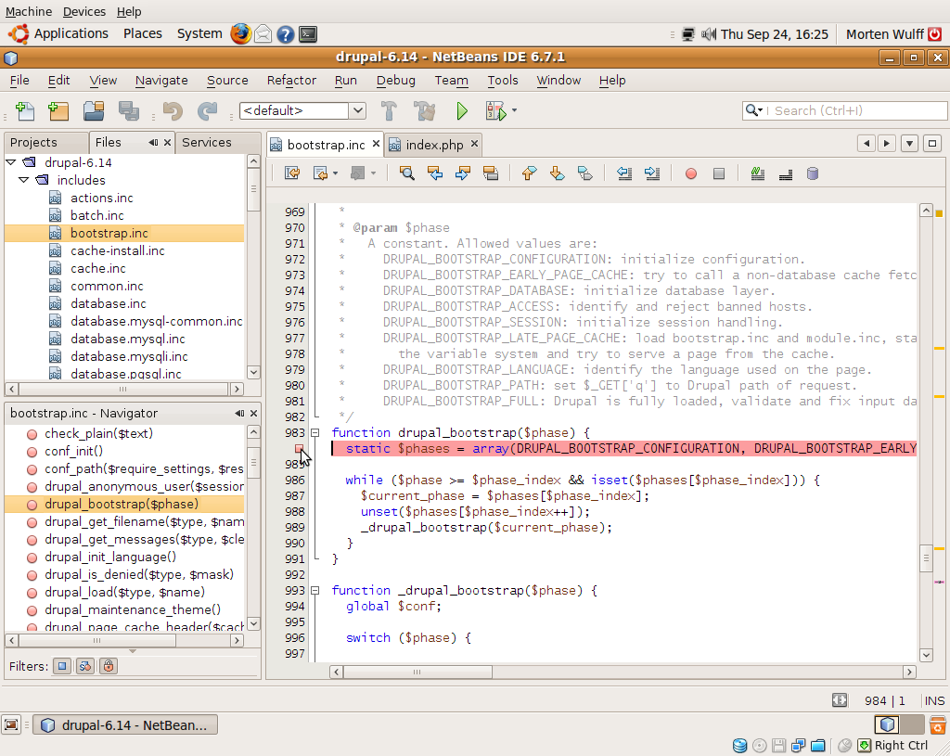The image size is (950, 756).
Task: Click the Undo arrow icon
Action: tap(173, 111)
